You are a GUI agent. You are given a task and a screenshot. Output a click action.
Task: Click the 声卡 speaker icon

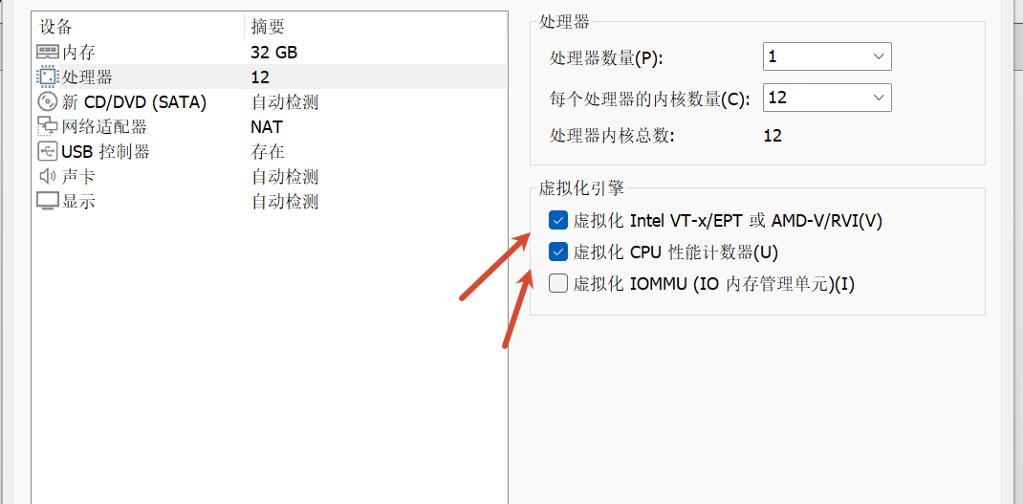click(x=47, y=176)
